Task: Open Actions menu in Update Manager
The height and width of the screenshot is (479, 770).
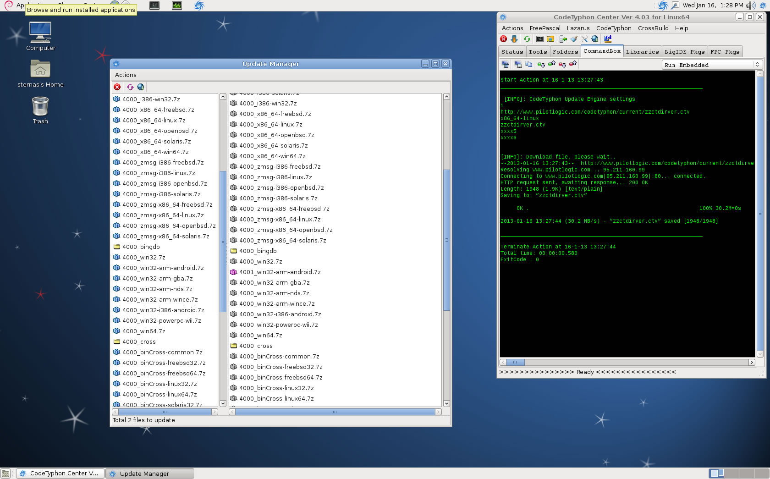Action: coord(126,75)
